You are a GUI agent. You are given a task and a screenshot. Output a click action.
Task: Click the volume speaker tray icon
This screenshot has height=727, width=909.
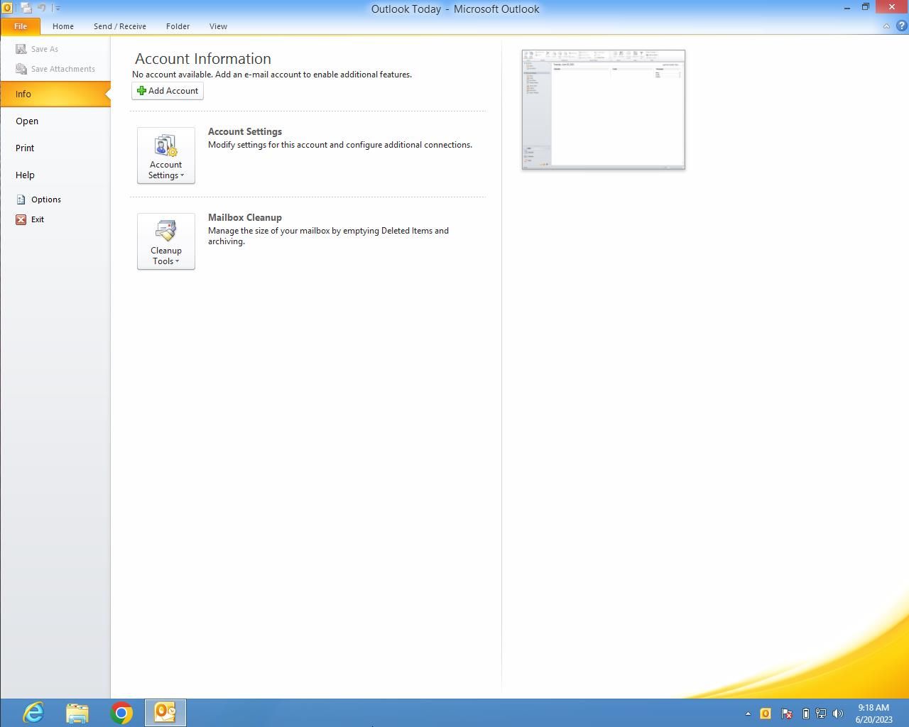pyautogui.click(x=838, y=714)
